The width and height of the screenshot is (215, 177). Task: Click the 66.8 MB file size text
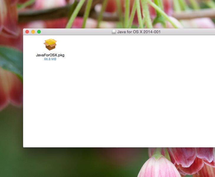click(50, 59)
